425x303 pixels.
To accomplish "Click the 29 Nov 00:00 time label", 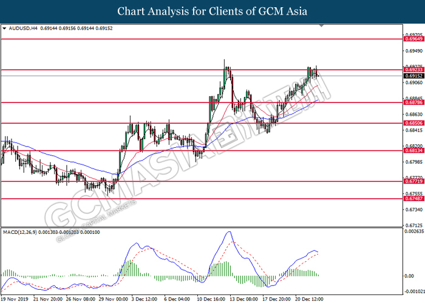I will [x=113, y=299].
